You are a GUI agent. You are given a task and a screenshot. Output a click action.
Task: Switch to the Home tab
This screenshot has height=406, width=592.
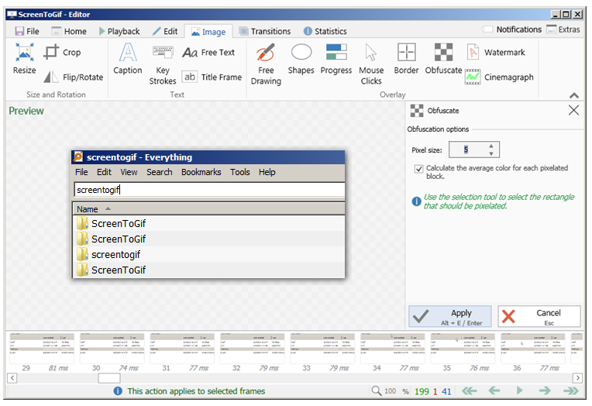tap(69, 31)
